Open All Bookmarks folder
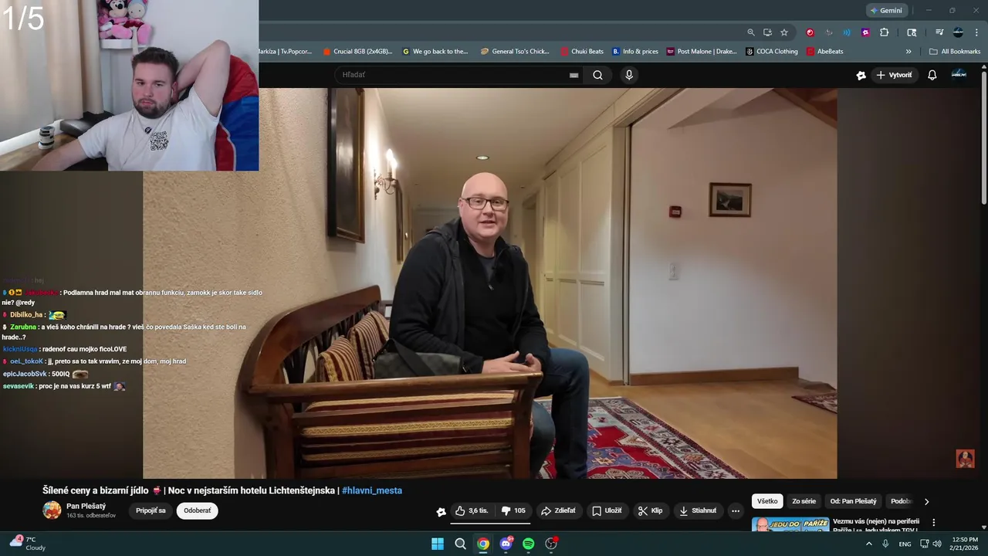Viewport: 988px width, 556px height. pyautogui.click(x=955, y=52)
